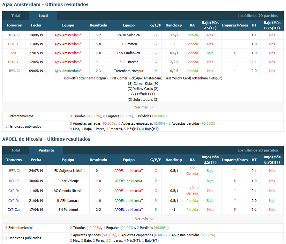Click the INT CF tournament on the 30/06/19 row
The image size is (286, 244).
click(14, 181)
